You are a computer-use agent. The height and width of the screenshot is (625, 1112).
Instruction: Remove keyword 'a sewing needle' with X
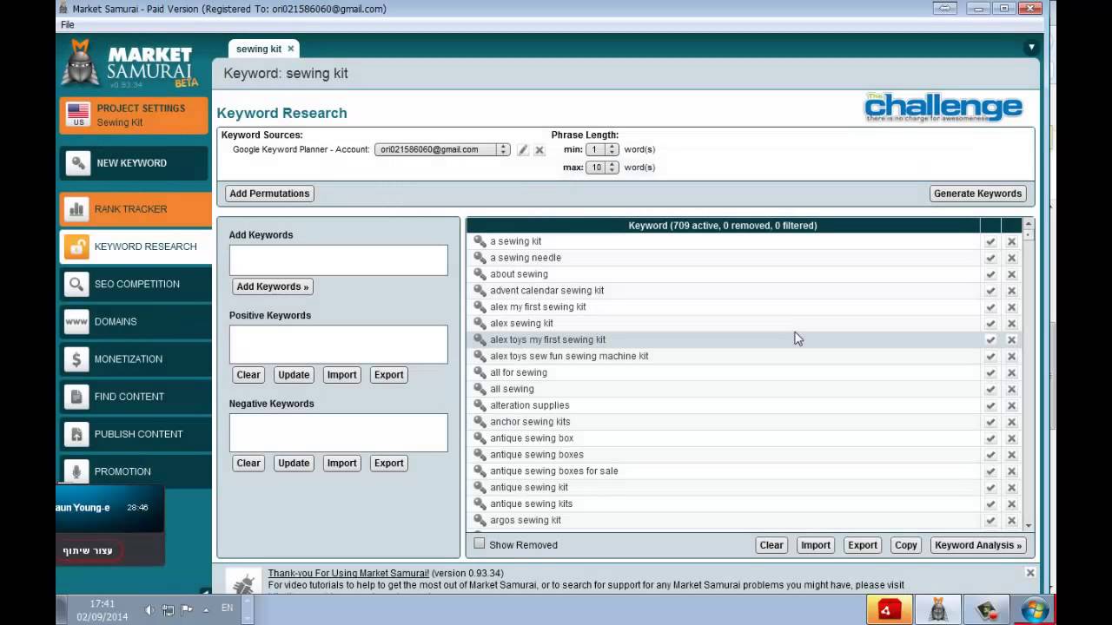pos(1011,258)
